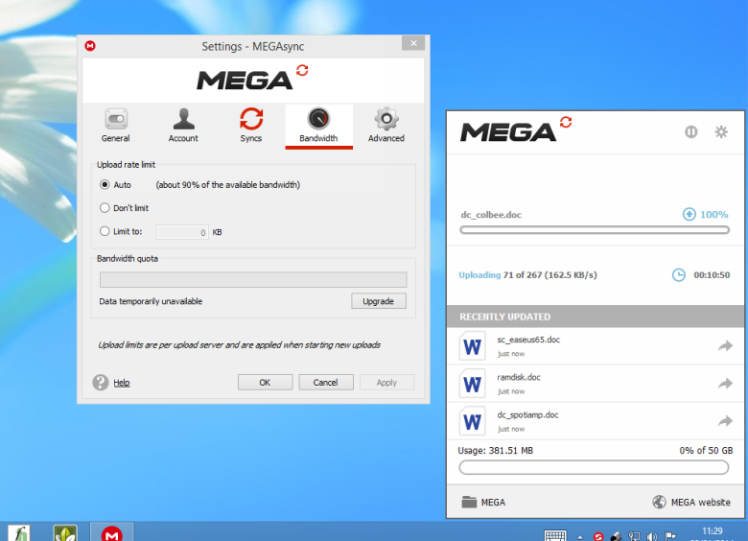The image size is (748, 541).
Task: Switch to the General tab
Action: pyautogui.click(x=116, y=126)
